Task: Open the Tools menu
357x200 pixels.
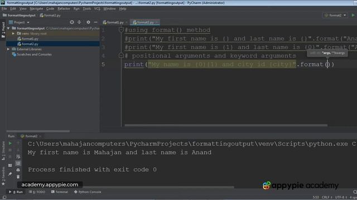Action: tap(87, 9)
